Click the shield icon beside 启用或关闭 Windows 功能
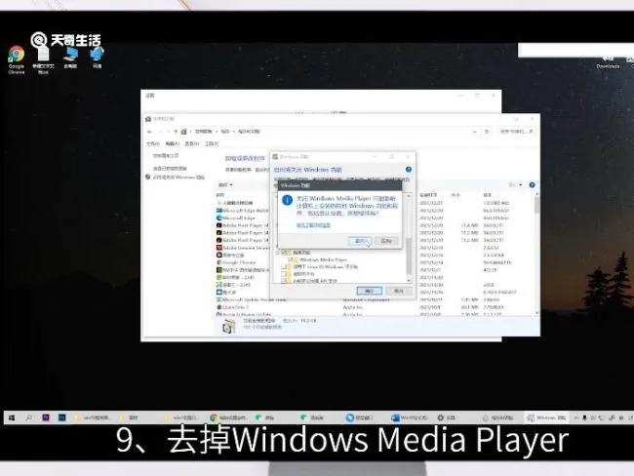This screenshot has width=634, height=476. point(148,178)
